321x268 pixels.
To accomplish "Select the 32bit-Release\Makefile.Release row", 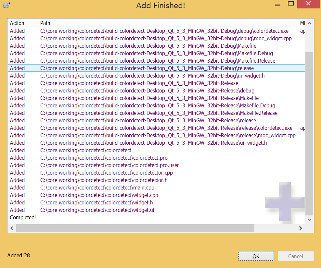I will point(156,113).
